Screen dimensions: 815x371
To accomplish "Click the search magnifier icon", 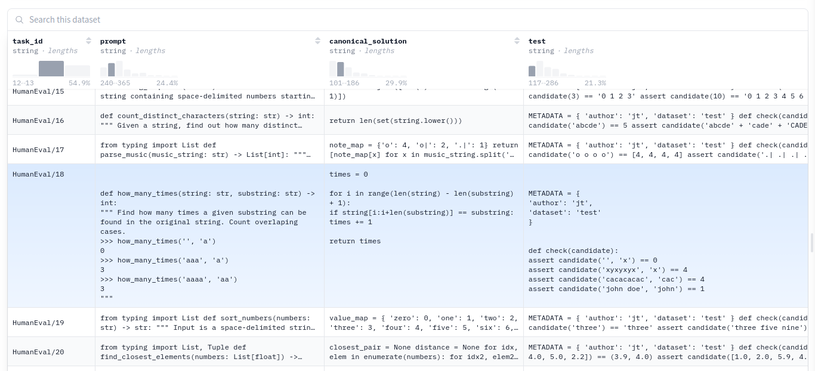I will tap(20, 20).
